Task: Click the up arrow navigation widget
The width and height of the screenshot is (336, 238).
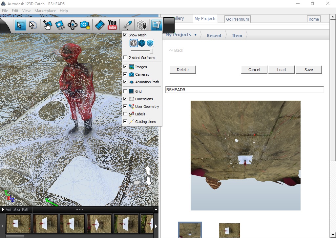Action: point(148,170)
